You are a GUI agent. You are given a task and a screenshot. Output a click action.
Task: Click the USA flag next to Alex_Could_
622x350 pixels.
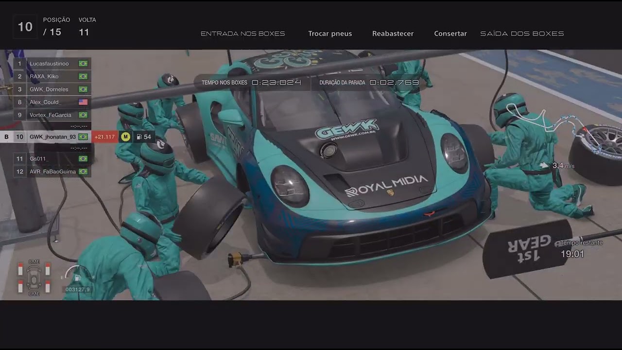(83, 102)
